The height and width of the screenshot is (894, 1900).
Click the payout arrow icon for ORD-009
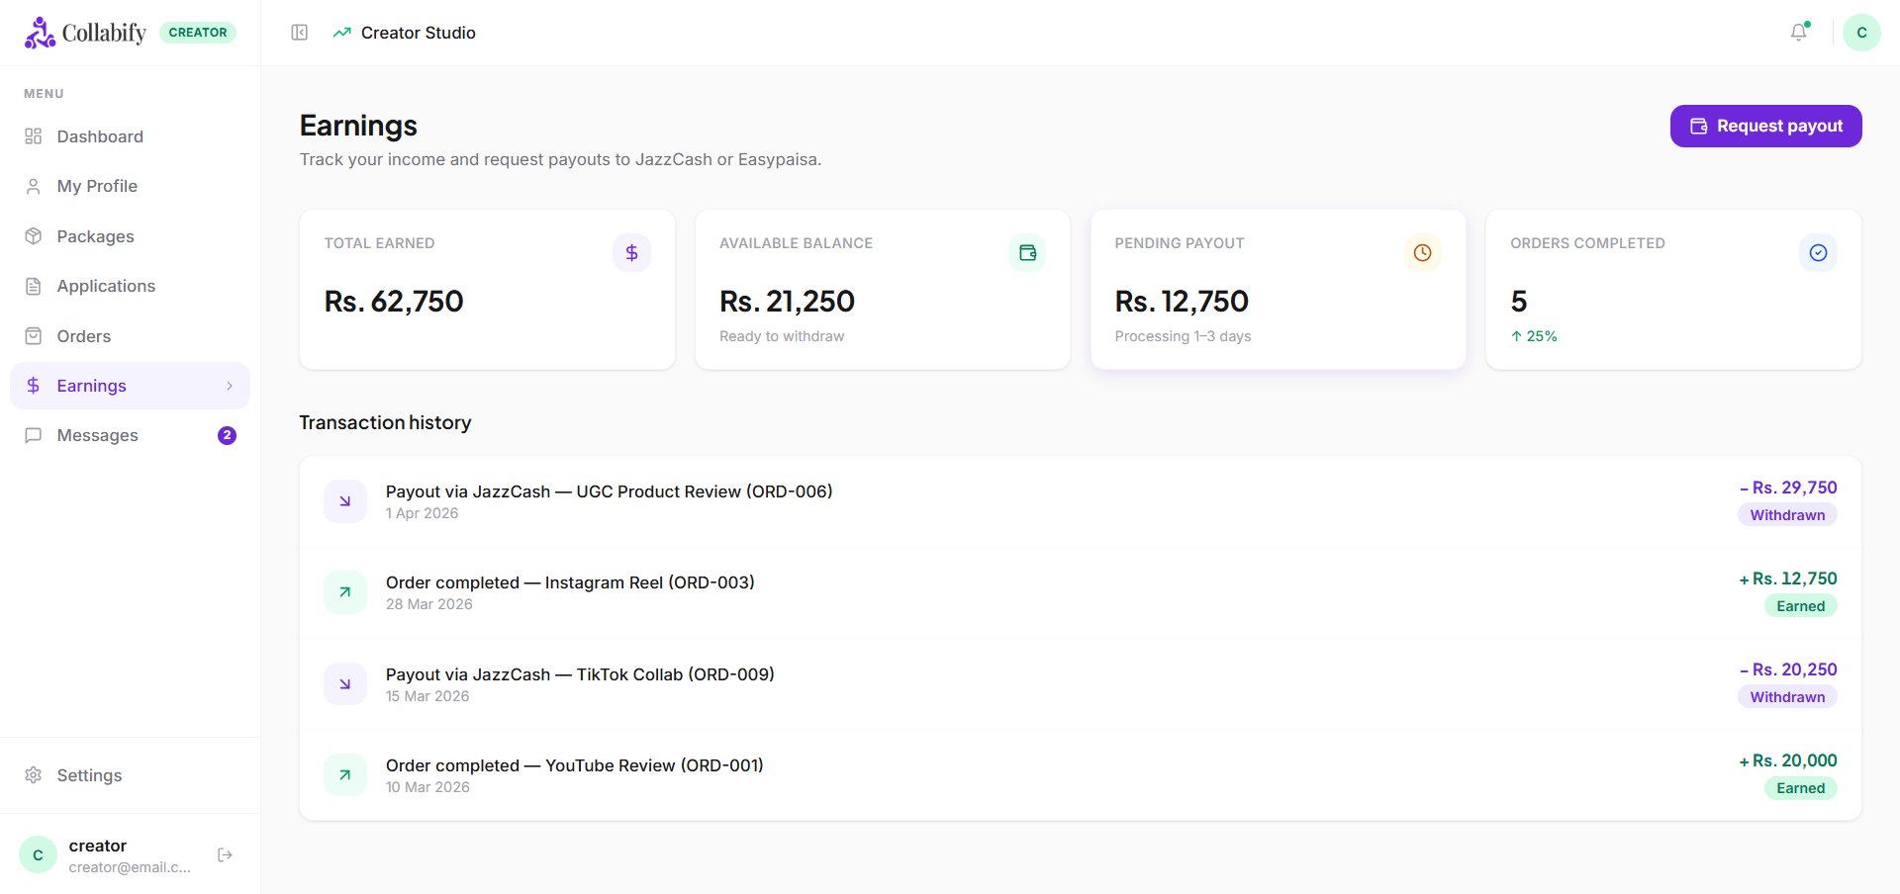(x=345, y=684)
